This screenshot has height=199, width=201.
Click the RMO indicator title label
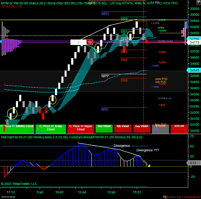click(71, 137)
